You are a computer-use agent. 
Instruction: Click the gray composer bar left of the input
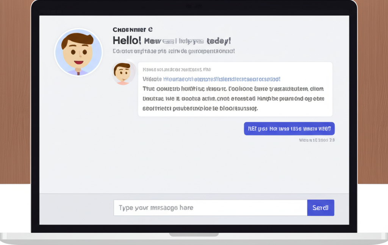[76, 208]
